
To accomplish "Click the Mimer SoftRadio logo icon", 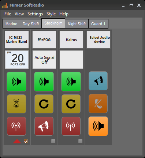I will (x=5, y=5).
